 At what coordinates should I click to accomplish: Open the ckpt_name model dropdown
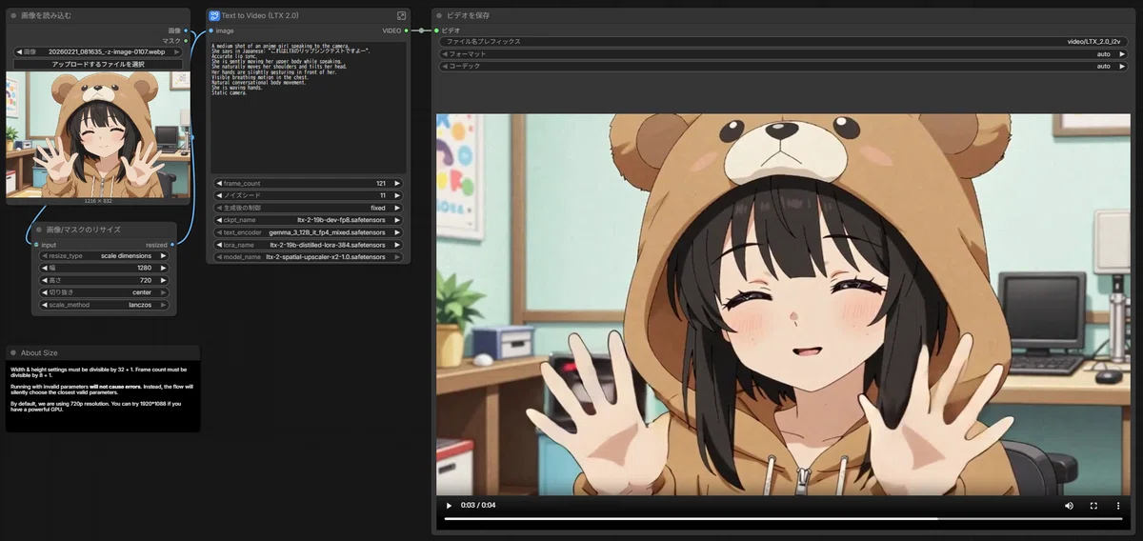(x=309, y=220)
